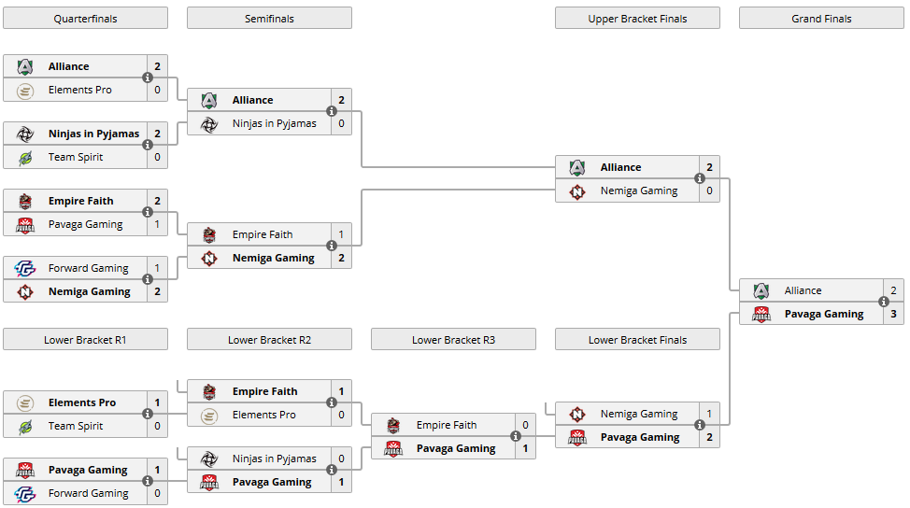Click the Alliance logo in the Grand Finals
The width and height of the screenshot is (910, 508).
(761, 290)
